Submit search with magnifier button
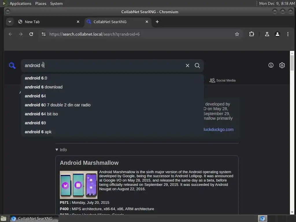 tap(197, 66)
